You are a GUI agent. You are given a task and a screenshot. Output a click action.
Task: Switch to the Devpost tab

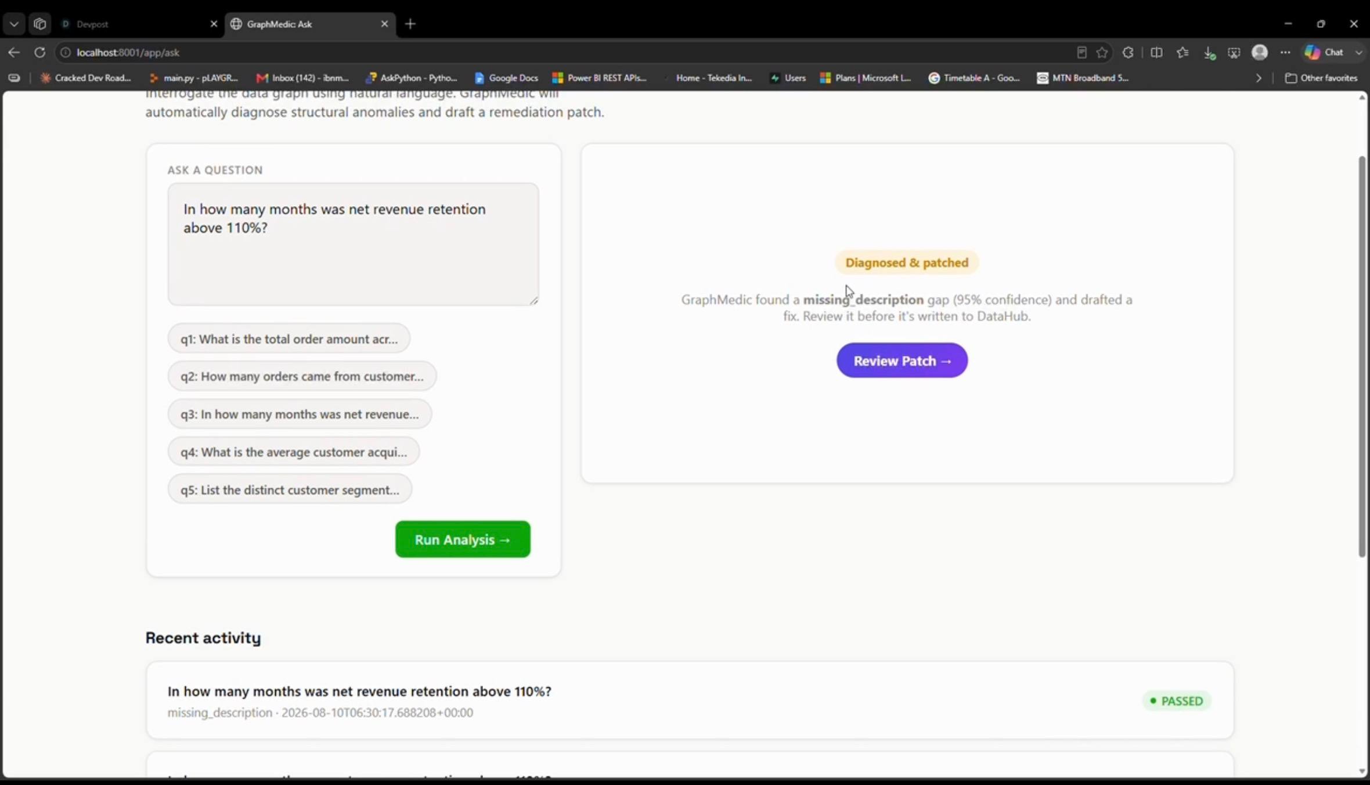(139, 24)
